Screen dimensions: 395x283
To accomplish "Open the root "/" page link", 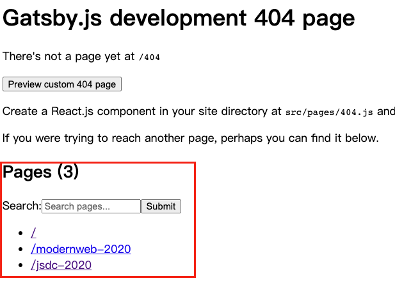I will pos(33,233).
